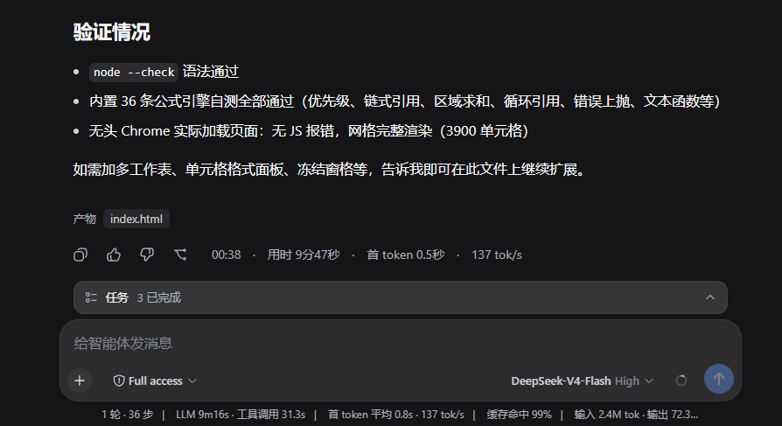Send the message with the up arrow button
This screenshot has width=782, height=426.
tap(719, 379)
